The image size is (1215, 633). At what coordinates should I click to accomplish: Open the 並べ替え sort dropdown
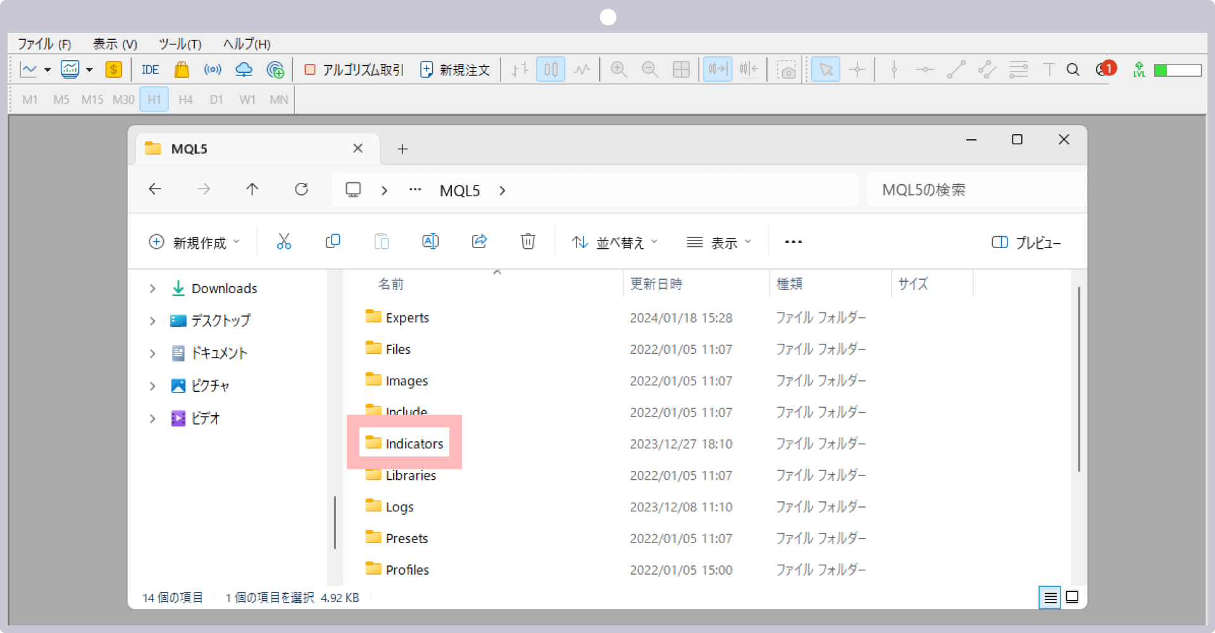tap(614, 242)
